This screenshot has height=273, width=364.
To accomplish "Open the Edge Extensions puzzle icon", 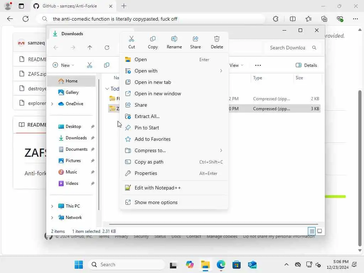I will pyautogui.click(x=275, y=19).
